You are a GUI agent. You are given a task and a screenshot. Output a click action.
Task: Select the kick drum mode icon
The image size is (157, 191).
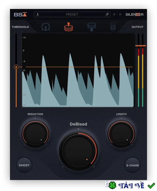point(46,27)
